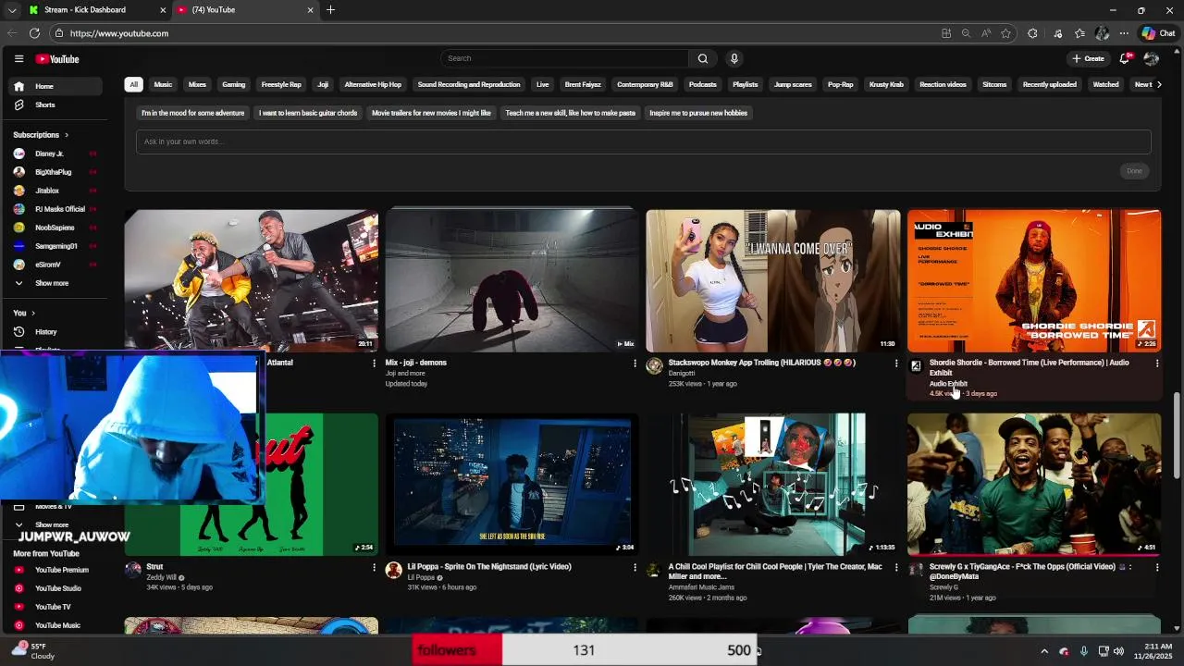1184x666 pixels.
Task: Expand the You section chevron
Action: coord(31,314)
